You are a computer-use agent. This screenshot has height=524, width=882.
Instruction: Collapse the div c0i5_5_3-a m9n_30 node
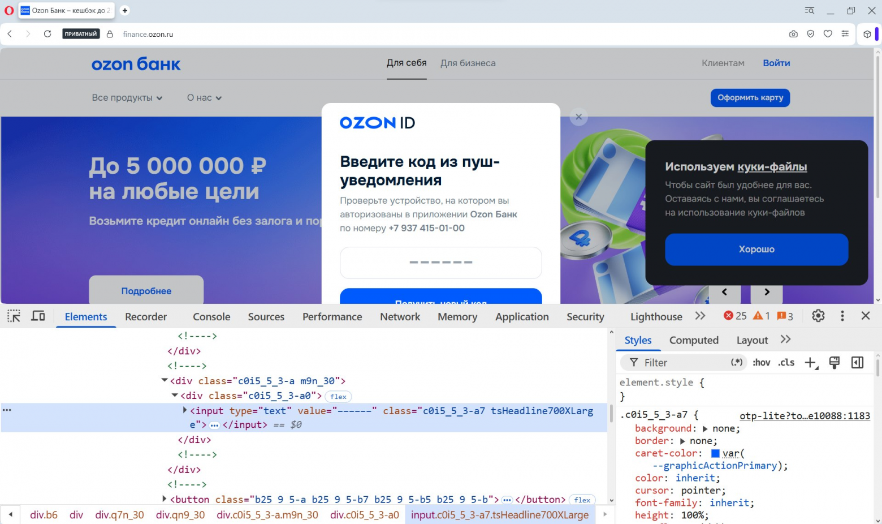[165, 380]
